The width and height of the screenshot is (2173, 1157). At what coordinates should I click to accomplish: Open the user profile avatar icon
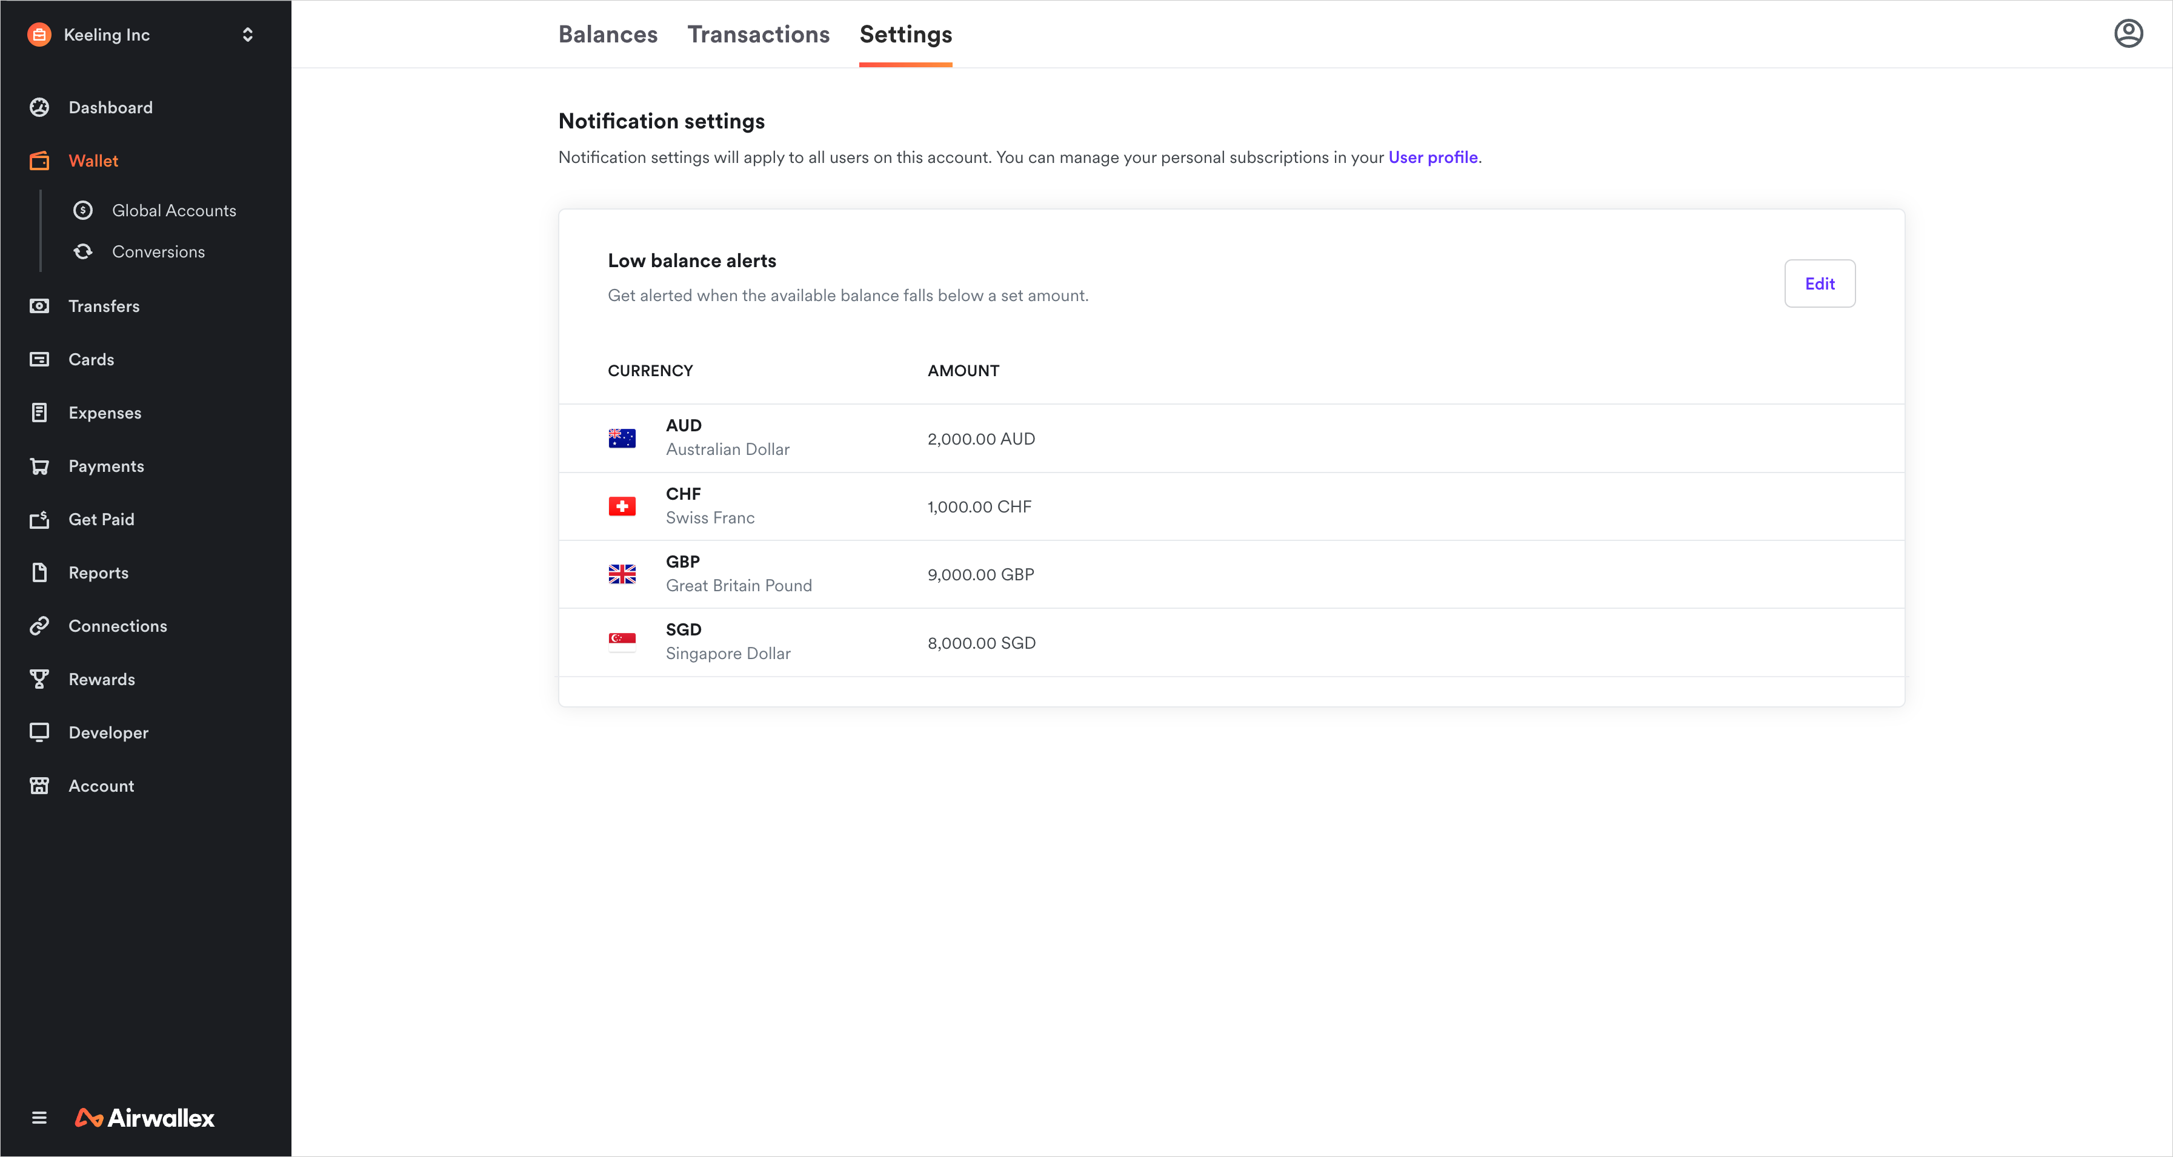pyautogui.click(x=2128, y=34)
